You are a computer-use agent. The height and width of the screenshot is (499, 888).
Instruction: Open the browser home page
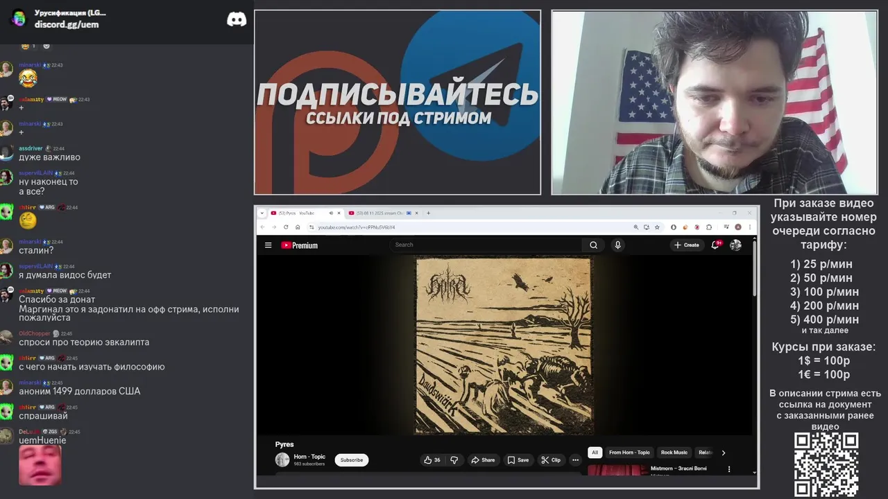point(297,227)
